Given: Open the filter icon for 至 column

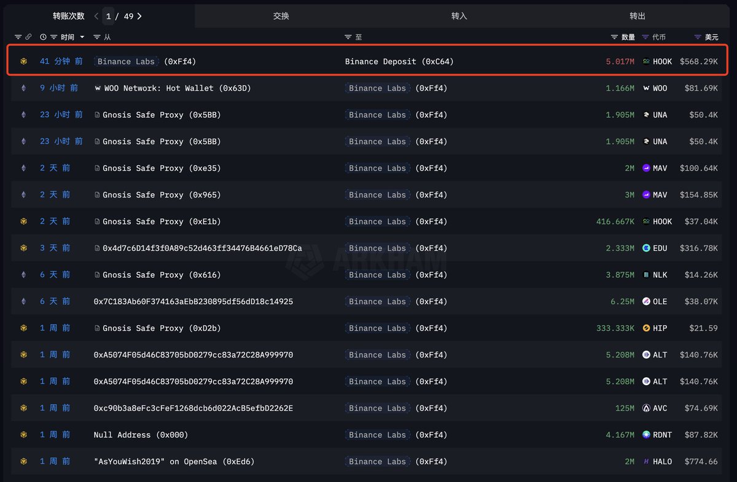Looking at the screenshot, I should (348, 37).
